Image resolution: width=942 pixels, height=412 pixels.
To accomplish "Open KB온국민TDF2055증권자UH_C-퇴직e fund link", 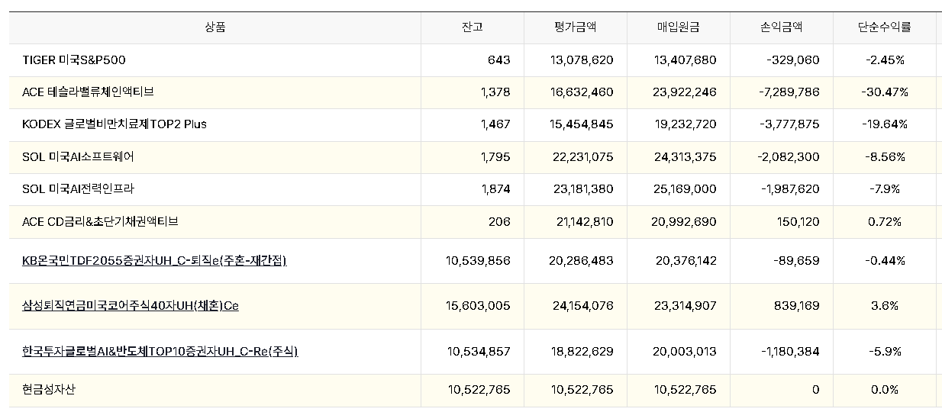I will click(x=155, y=261).
